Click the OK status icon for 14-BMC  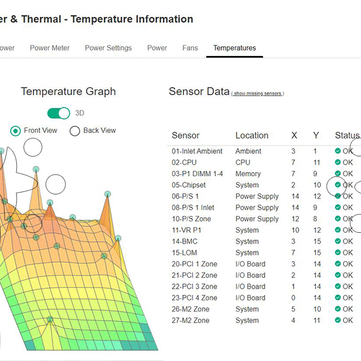click(338, 242)
